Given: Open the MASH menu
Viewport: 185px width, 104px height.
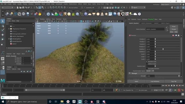Looking at the screenshot, I should [85, 4].
